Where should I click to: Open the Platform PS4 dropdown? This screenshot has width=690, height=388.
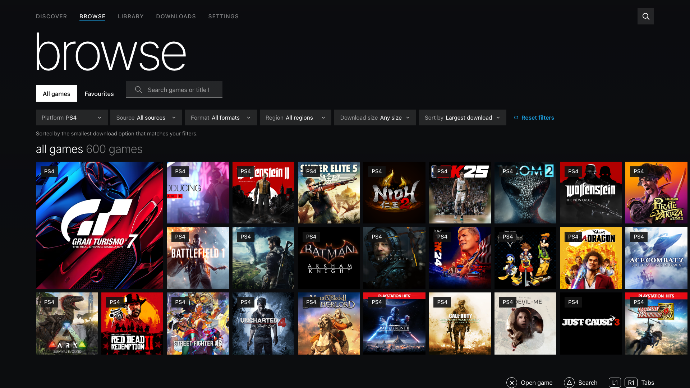click(72, 117)
